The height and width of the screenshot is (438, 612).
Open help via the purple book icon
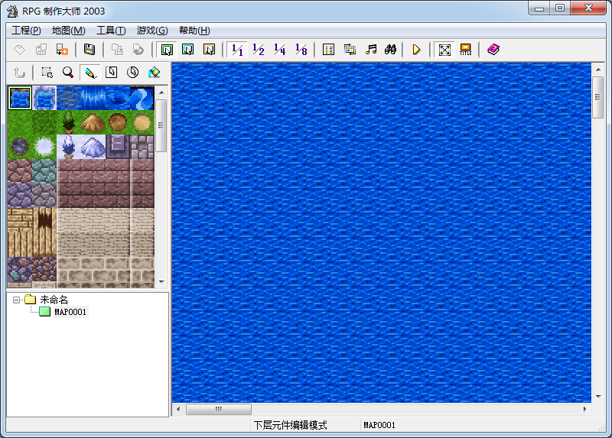[x=493, y=50]
